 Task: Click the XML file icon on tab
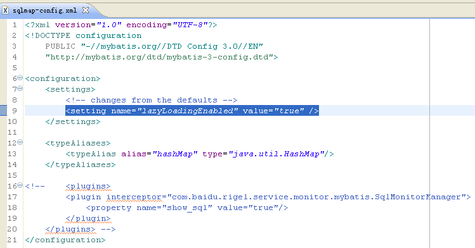coord(6,10)
